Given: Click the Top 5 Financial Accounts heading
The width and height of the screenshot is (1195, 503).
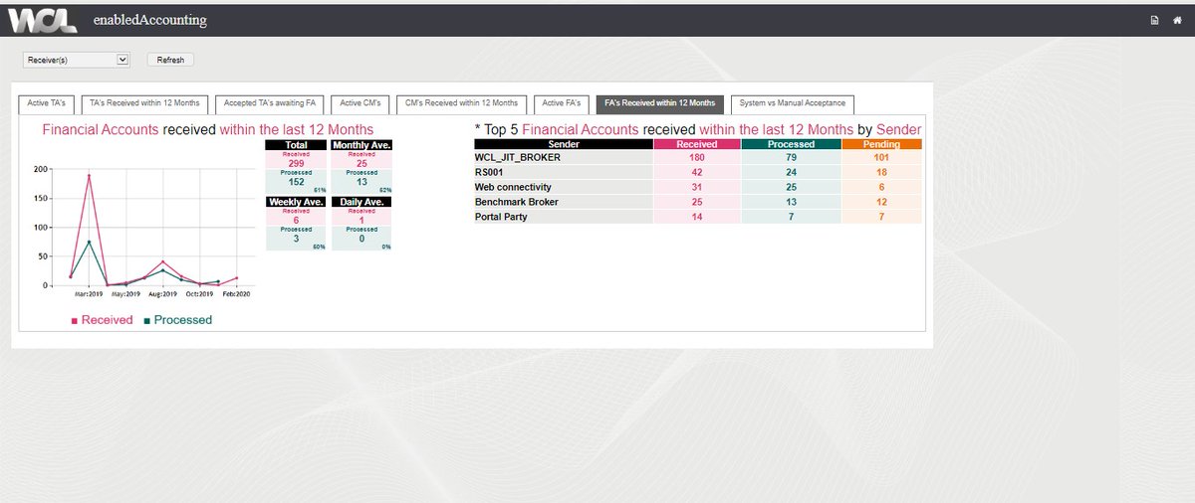Looking at the screenshot, I should [698, 129].
